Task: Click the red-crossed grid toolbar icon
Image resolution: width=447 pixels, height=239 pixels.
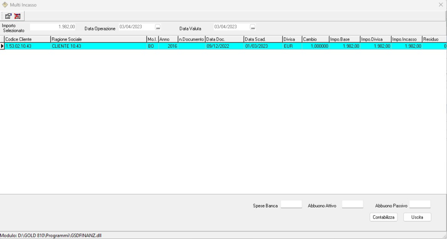Action: point(17,16)
